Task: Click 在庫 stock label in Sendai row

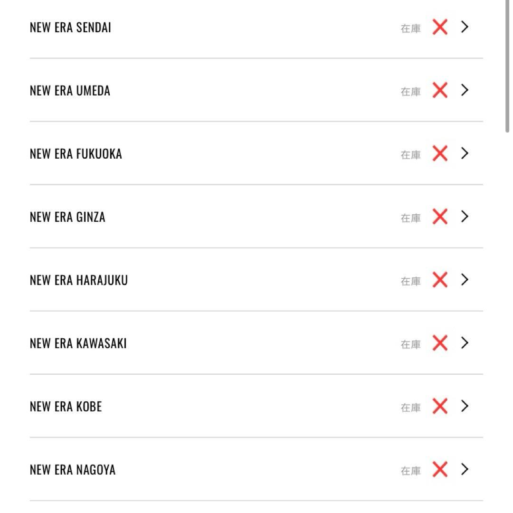Action: (x=410, y=28)
